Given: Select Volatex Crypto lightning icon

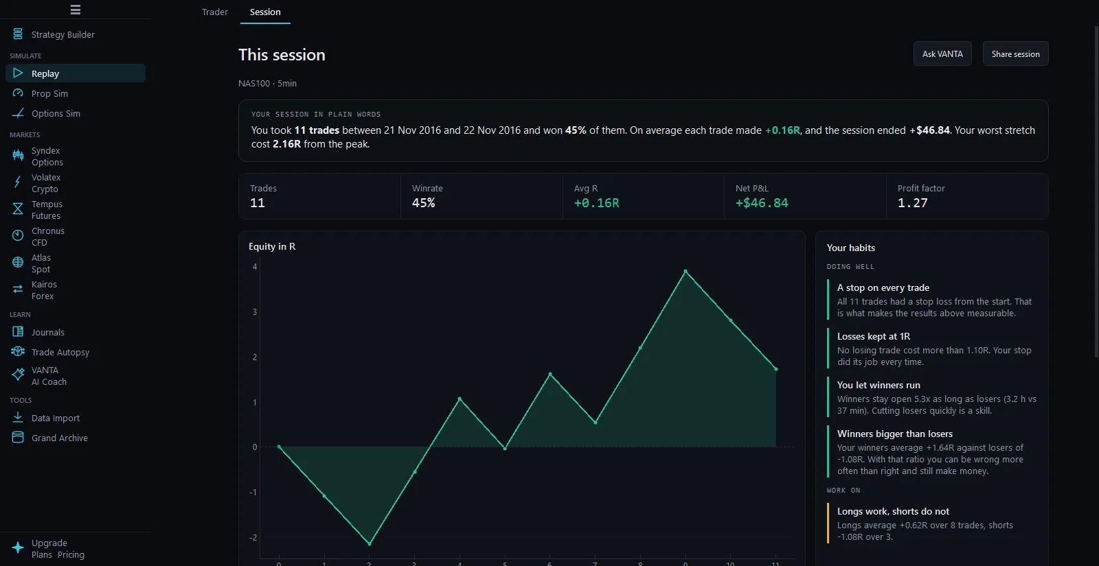Looking at the screenshot, I should click(x=18, y=182).
